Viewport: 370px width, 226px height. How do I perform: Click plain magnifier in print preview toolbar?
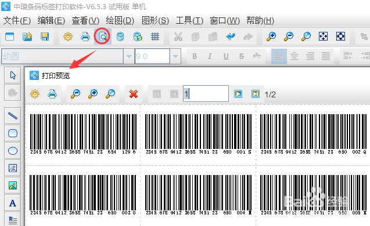(x=110, y=94)
